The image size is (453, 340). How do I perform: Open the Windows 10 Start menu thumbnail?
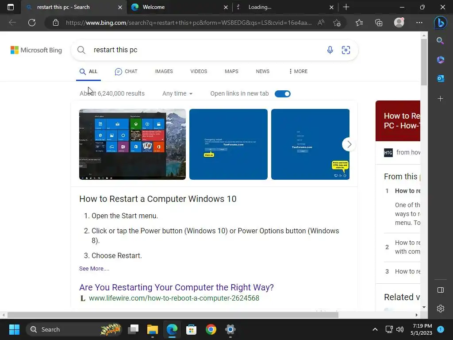pyautogui.click(x=132, y=144)
